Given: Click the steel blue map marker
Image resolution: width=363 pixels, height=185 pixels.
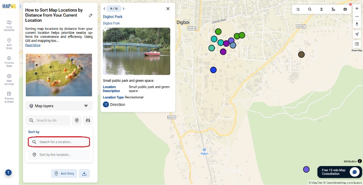Looking at the screenshot, I should pyautogui.click(x=233, y=45).
